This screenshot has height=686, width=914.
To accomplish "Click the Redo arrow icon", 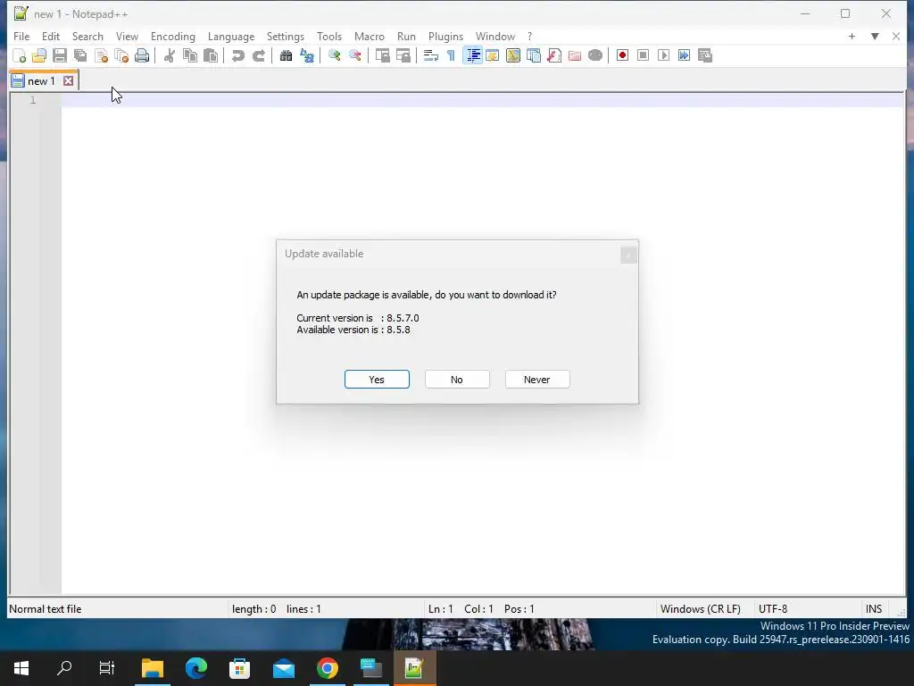I will pos(258,55).
